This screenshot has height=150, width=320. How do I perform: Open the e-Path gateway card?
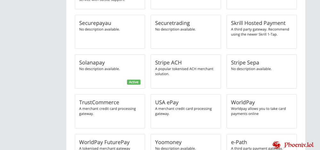coord(253,142)
